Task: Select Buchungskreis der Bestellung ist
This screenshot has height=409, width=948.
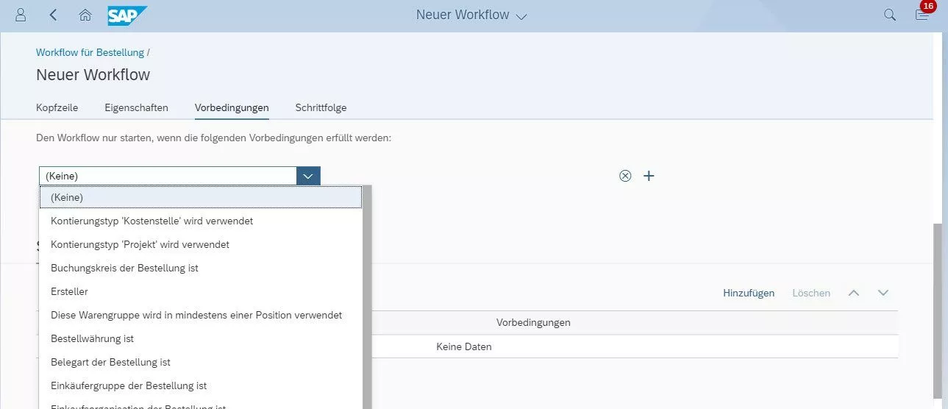Action: [x=201, y=268]
